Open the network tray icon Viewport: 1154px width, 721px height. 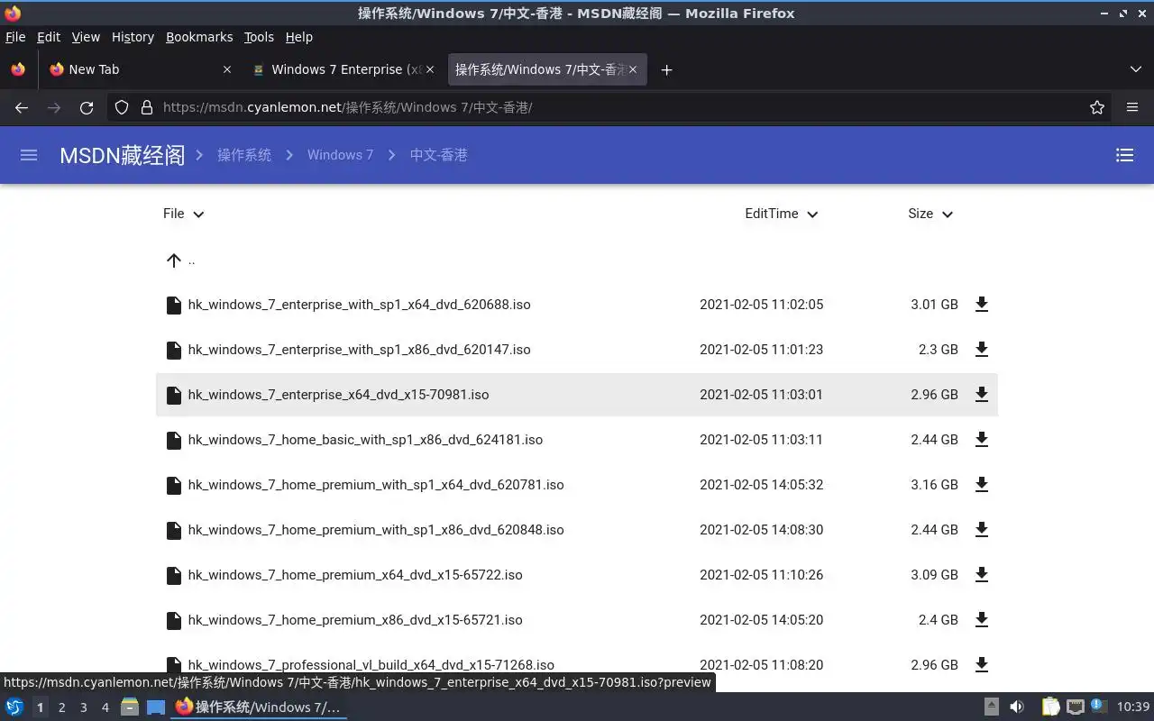coord(1075,707)
